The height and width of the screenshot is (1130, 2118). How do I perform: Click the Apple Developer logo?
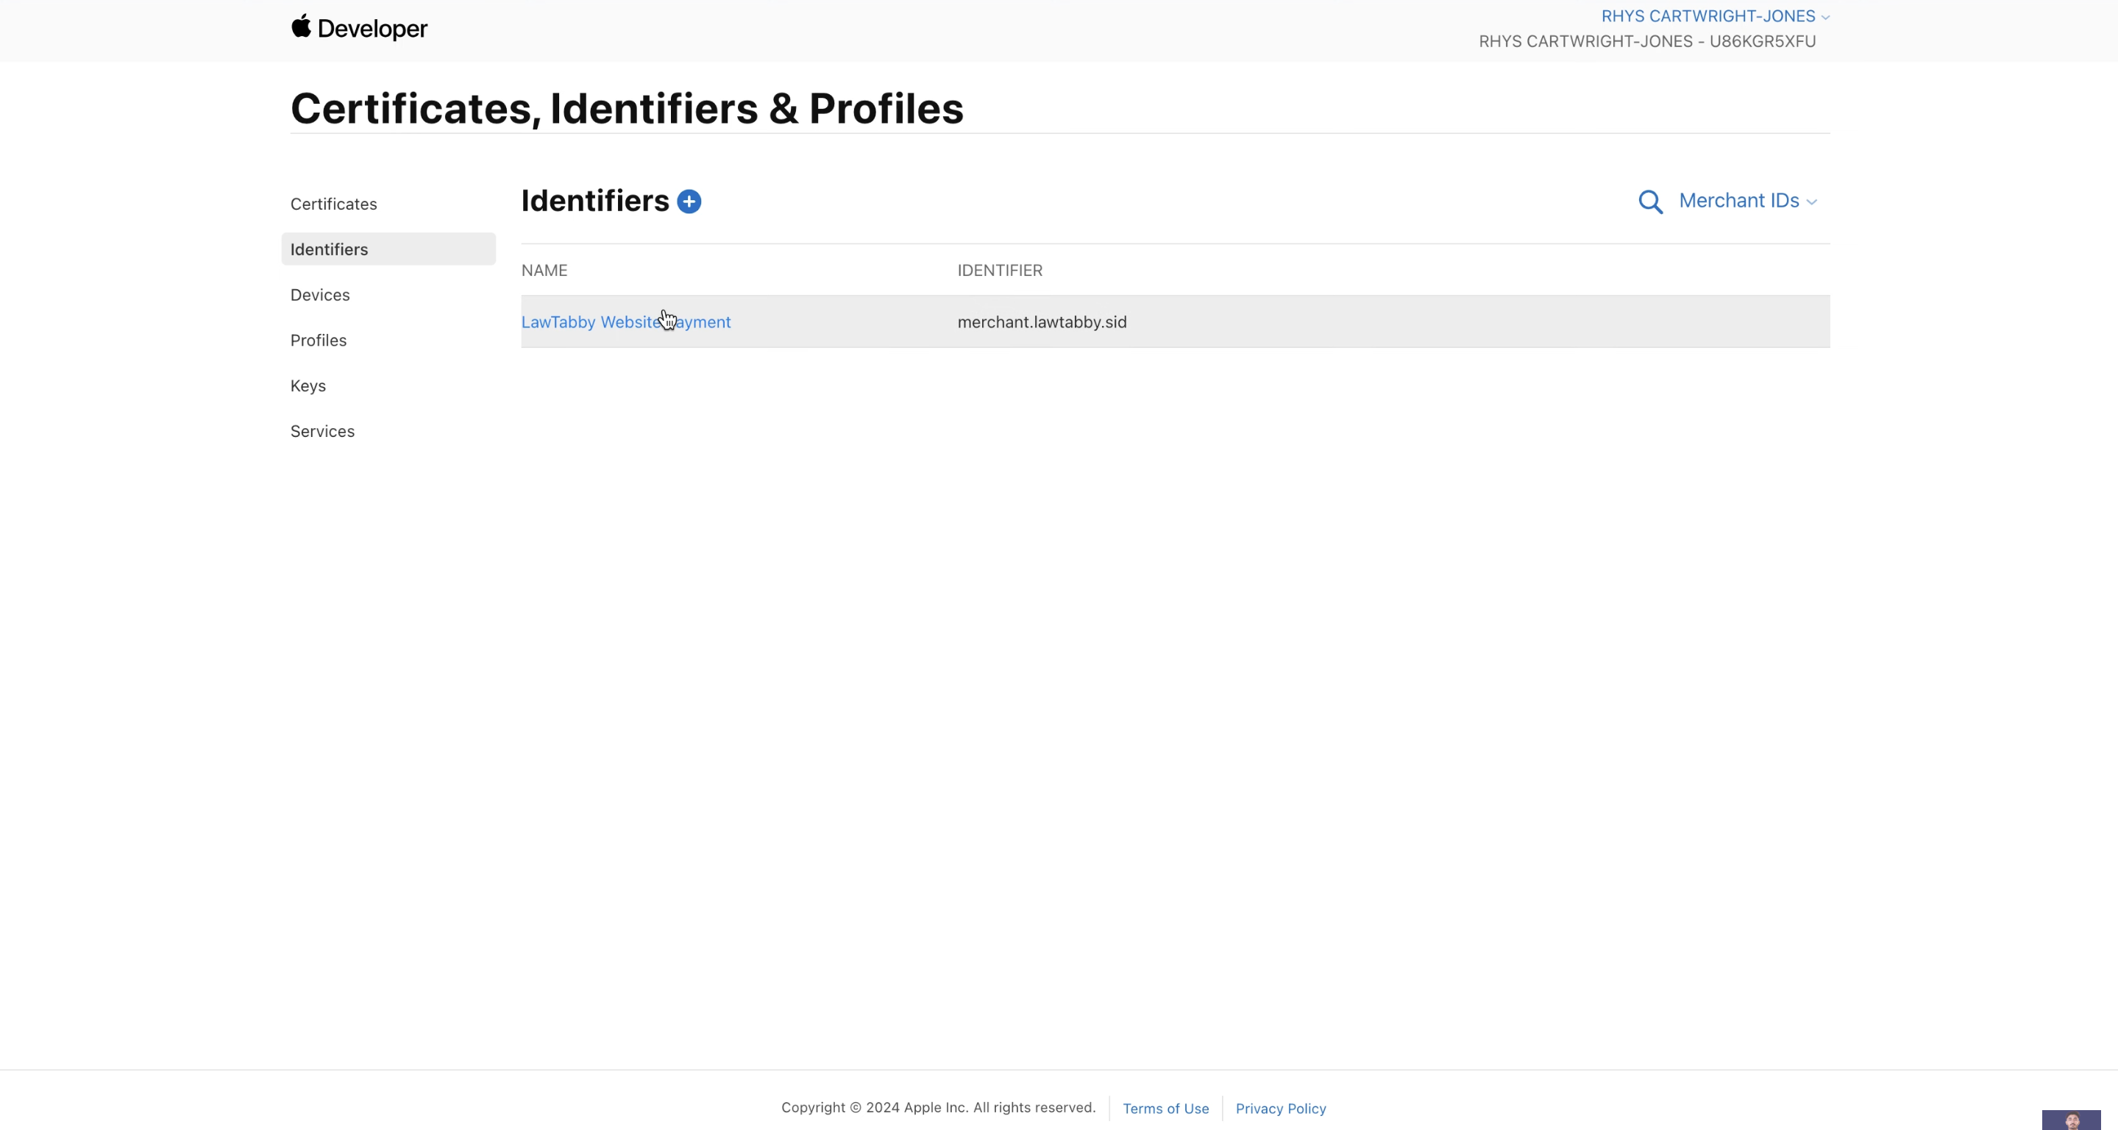(359, 28)
